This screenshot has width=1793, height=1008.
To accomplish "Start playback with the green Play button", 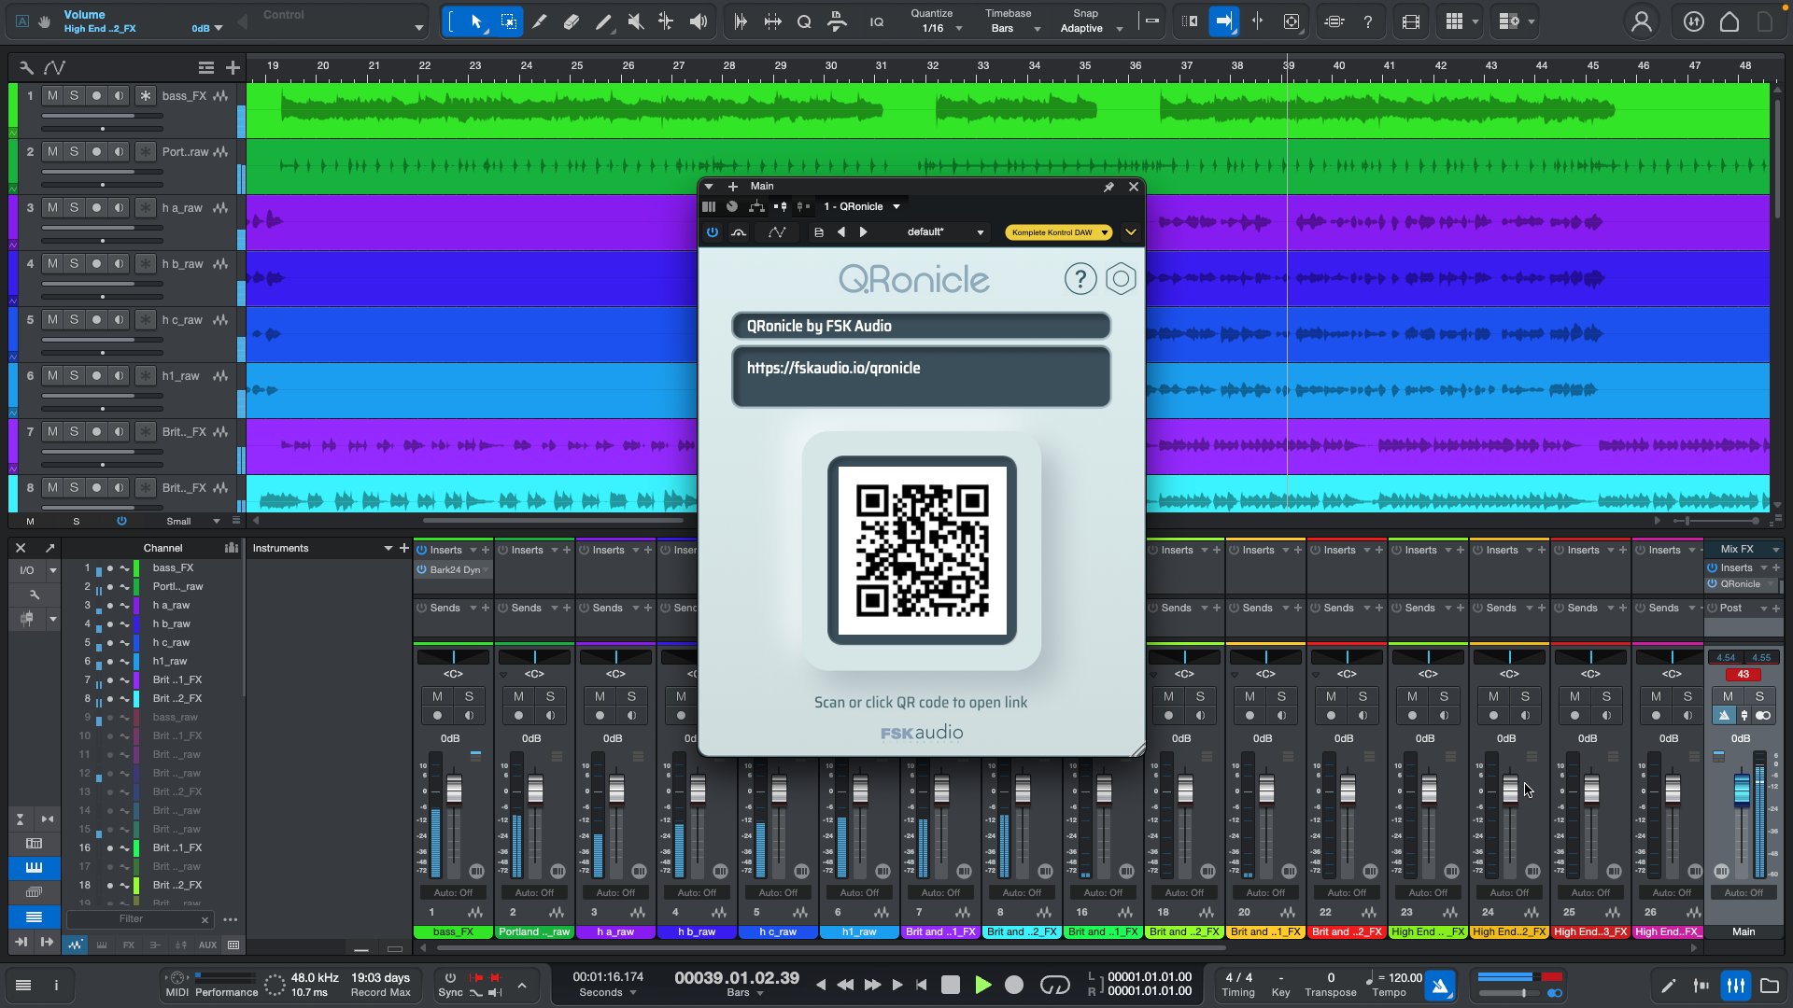I will [982, 985].
